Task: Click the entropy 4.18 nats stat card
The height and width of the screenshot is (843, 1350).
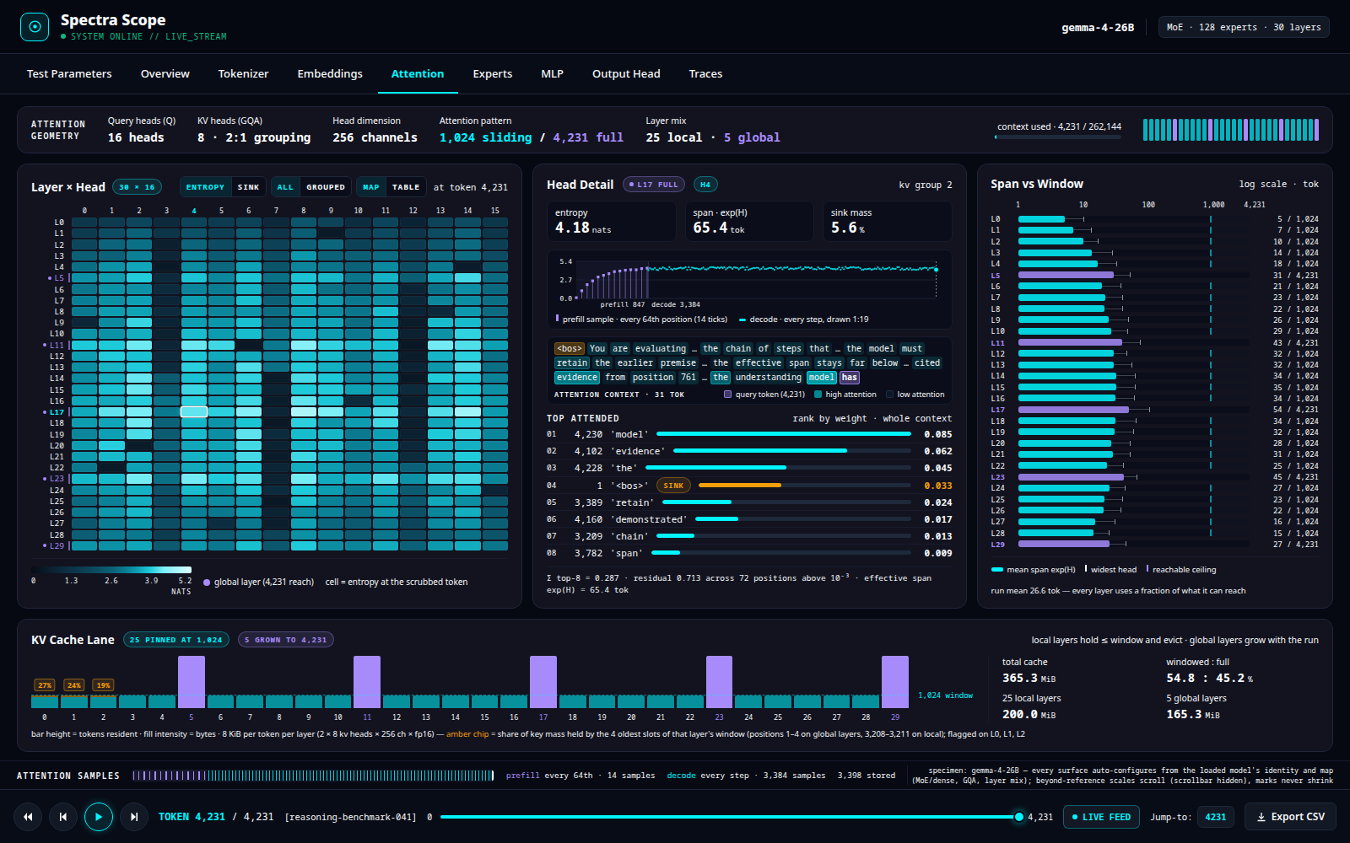Action: click(611, 222)
